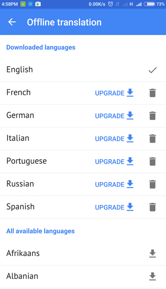The image size is (166, 289).
Task: Open Play Store notification in status bar
Action: click(x=38, y=4)
